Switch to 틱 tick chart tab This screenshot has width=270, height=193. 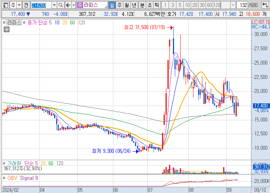coord(157,5)
